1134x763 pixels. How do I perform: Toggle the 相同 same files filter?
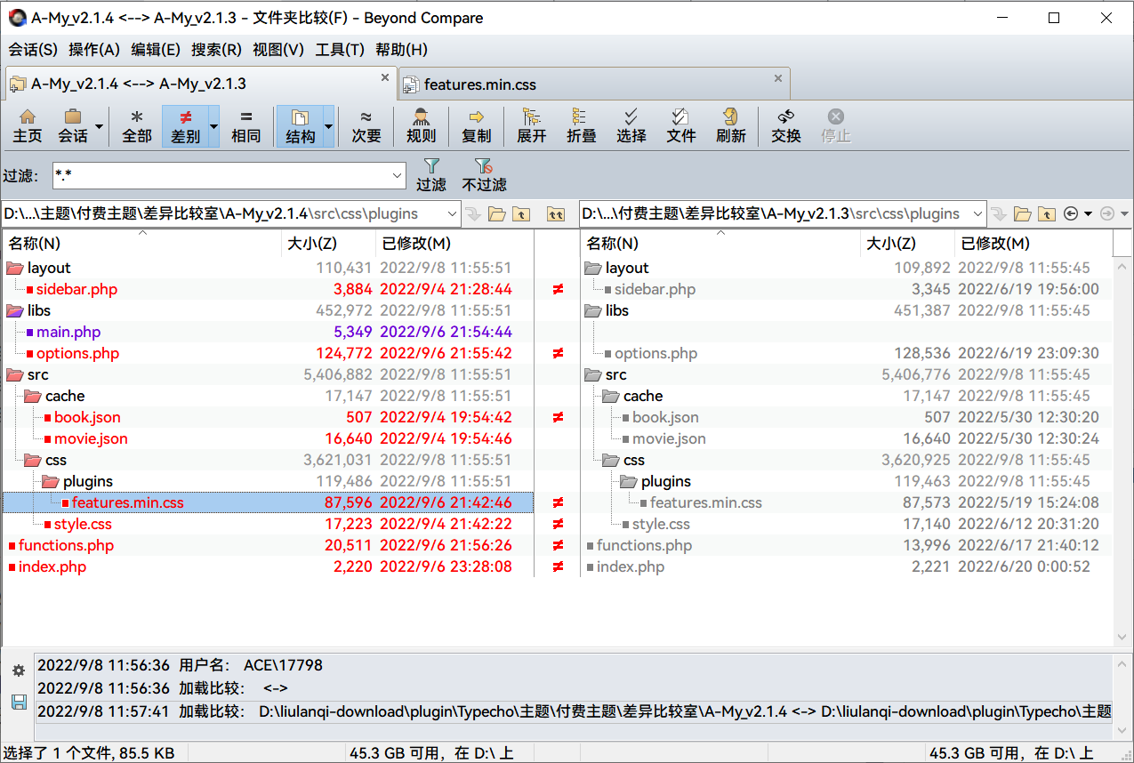[245, 125]
